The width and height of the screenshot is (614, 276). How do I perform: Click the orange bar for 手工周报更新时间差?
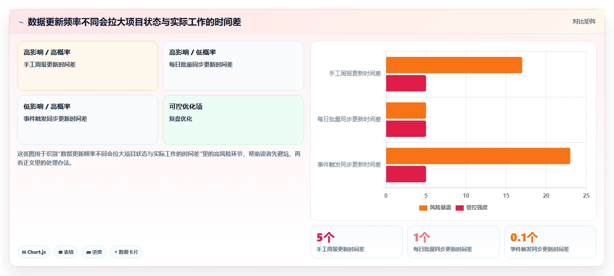coord(454,65)
